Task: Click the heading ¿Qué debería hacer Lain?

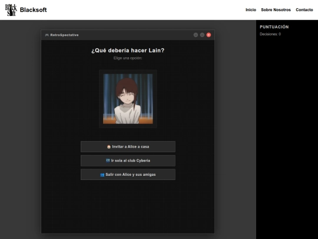Action: tap(128, 50)
